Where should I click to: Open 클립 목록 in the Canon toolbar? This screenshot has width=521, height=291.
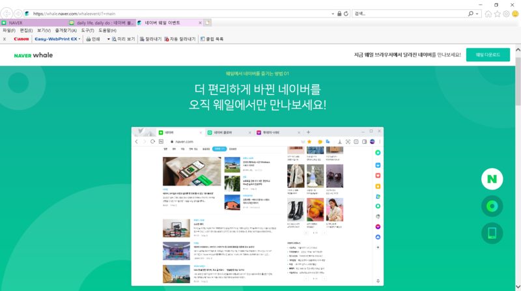212,39
